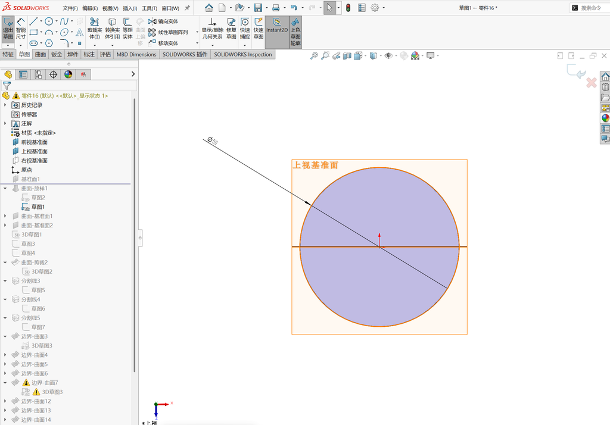The width and height of the screenshot is (610, 425).
Task: Select the Circle sketch tool
Action: click(49, 21)
